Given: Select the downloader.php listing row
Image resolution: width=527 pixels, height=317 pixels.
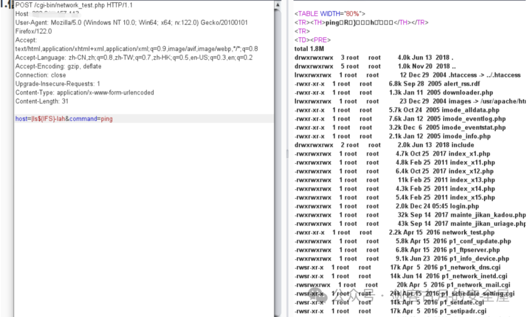Looking at the screenshot, I should 394,92.
